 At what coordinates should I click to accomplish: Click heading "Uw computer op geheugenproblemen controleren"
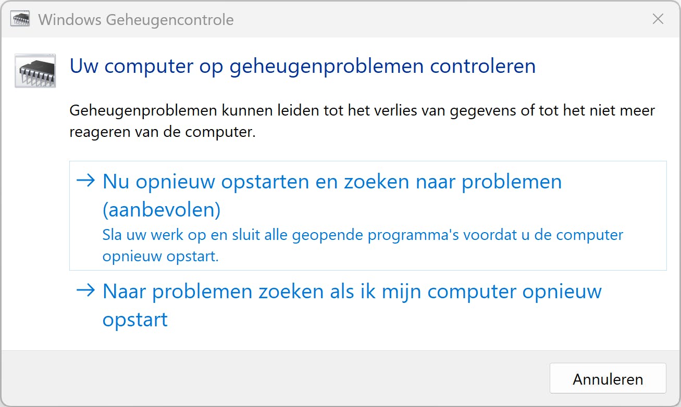(302, 67)
